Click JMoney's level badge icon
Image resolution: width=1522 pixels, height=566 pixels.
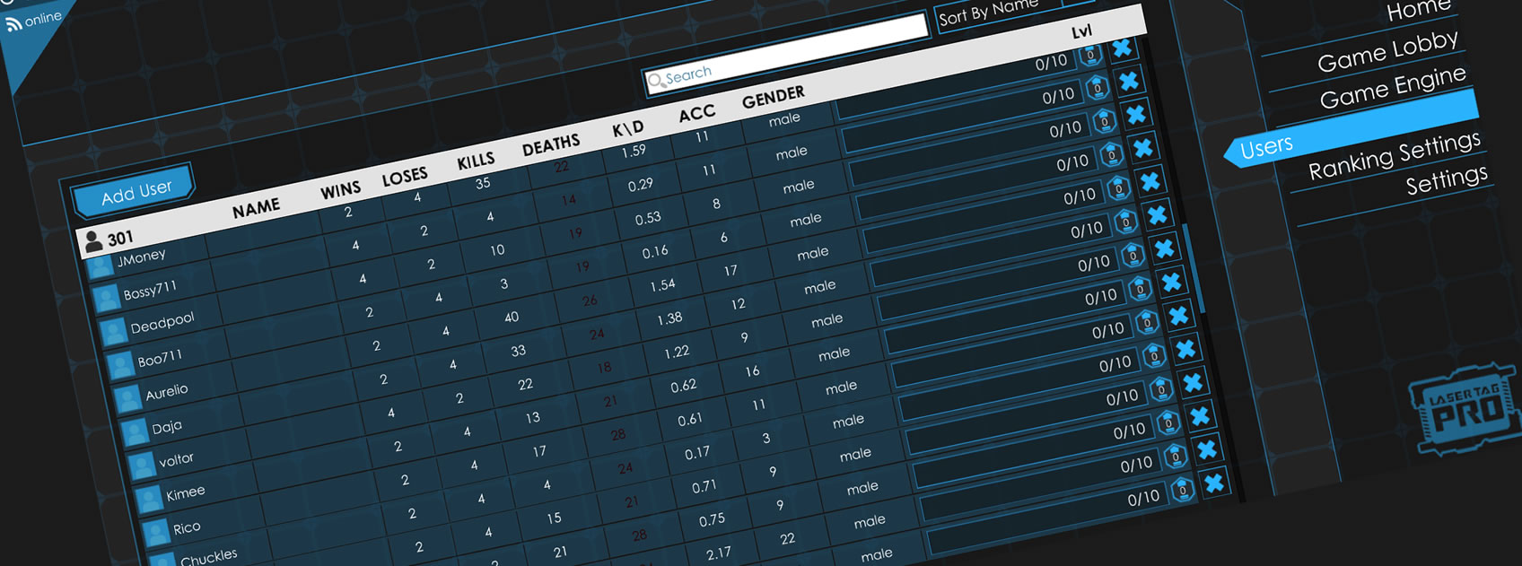[1090, 55]
